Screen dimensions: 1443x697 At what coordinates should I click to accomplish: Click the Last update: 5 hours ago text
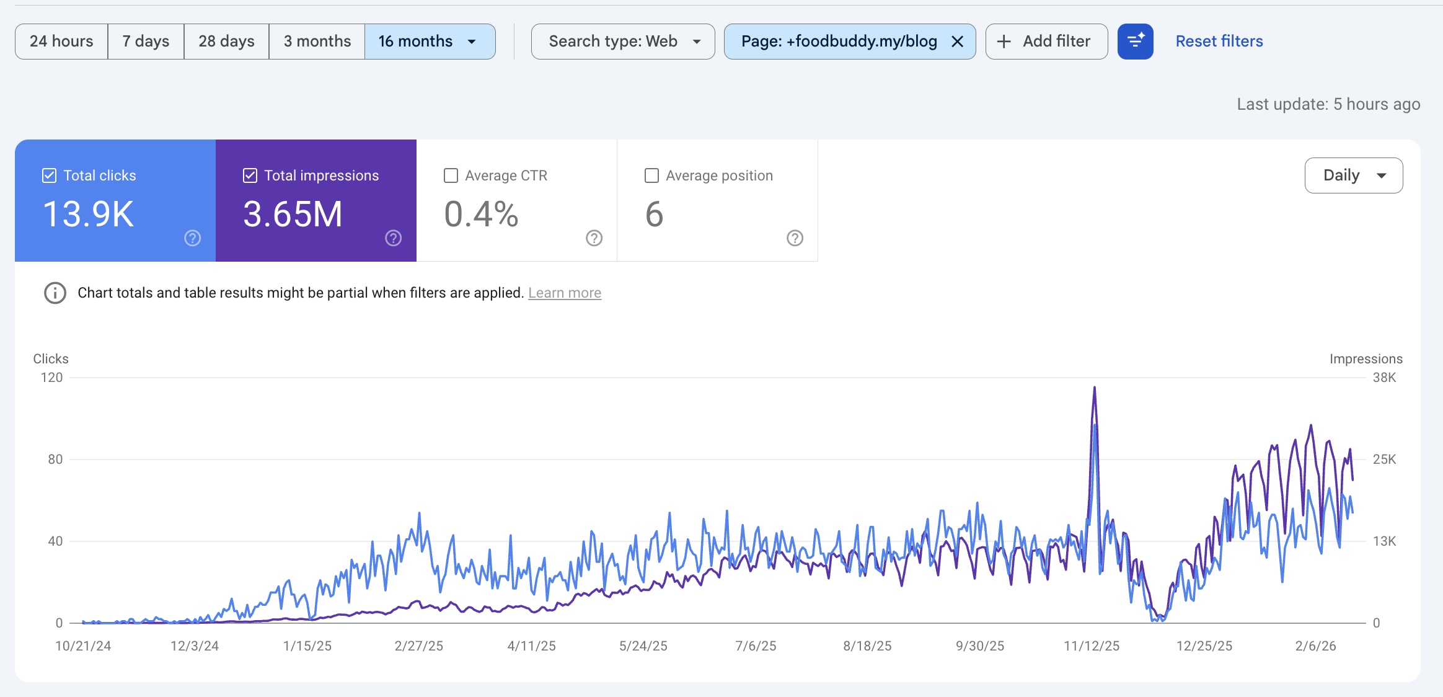pos(1328,104)
